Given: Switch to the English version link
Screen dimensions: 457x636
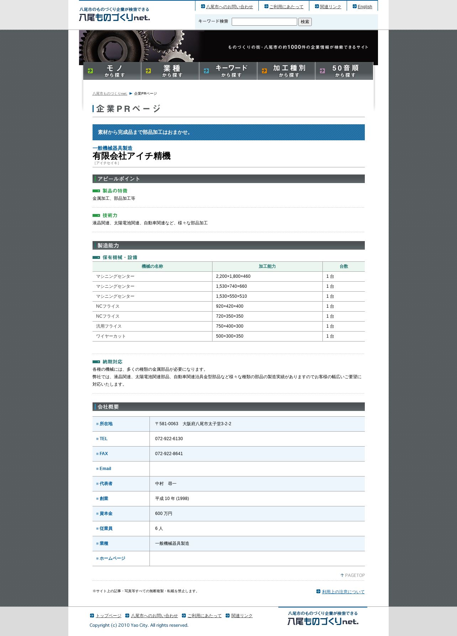Looking at the screenshot, I should coord(365,7).
